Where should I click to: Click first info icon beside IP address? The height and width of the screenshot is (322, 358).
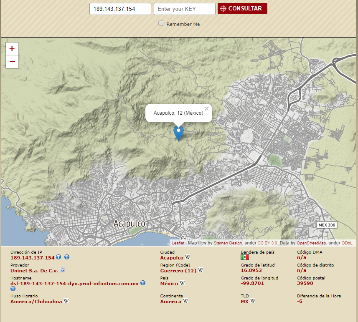click(58, 257)
